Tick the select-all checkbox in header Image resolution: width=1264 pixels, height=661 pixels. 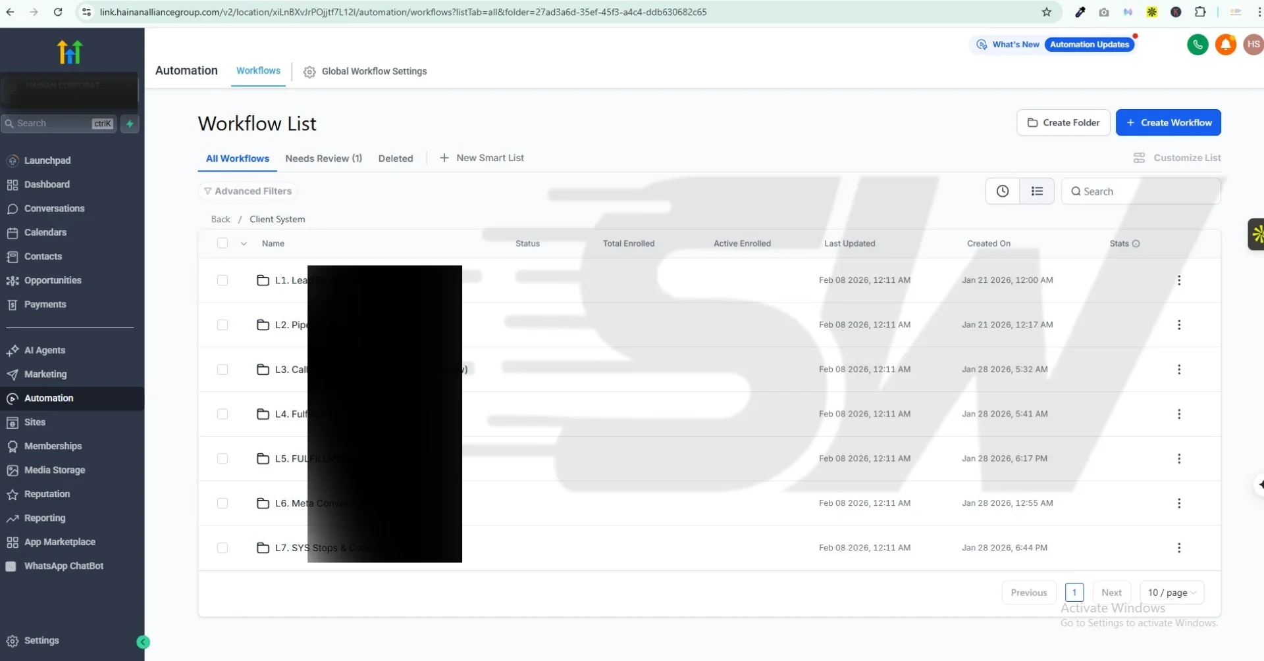[x=223, y=243]
